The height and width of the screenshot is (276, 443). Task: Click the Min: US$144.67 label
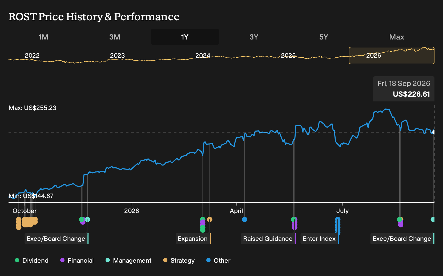coord(31,196)
